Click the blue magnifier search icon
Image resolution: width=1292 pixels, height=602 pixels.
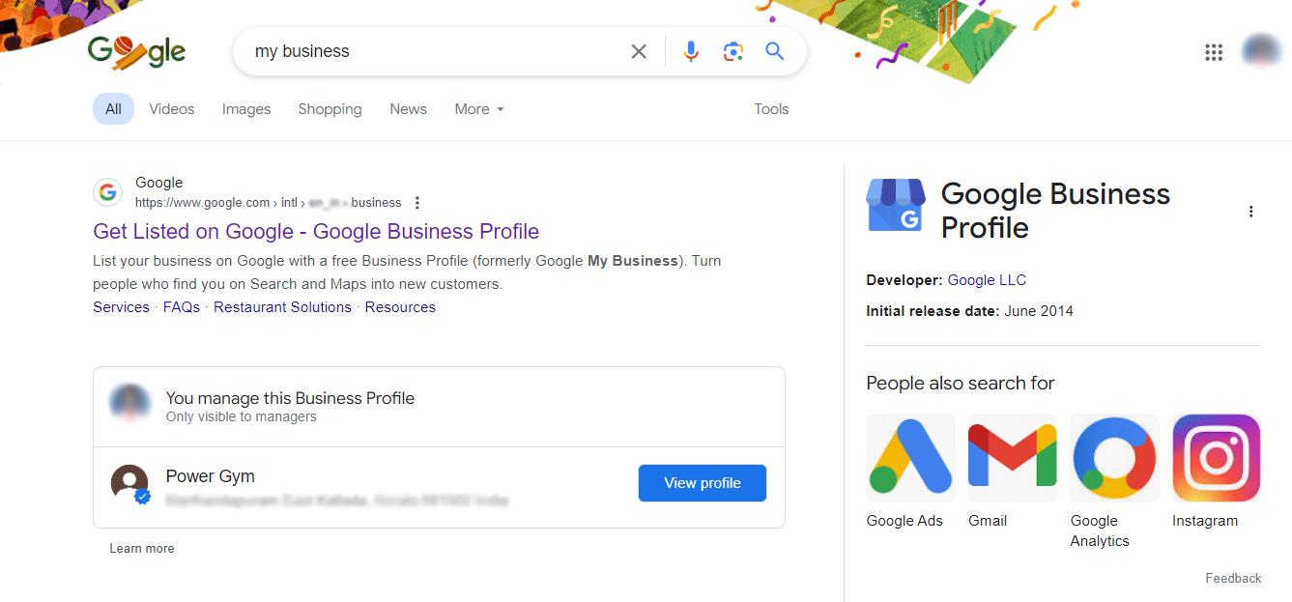(774, 51)
